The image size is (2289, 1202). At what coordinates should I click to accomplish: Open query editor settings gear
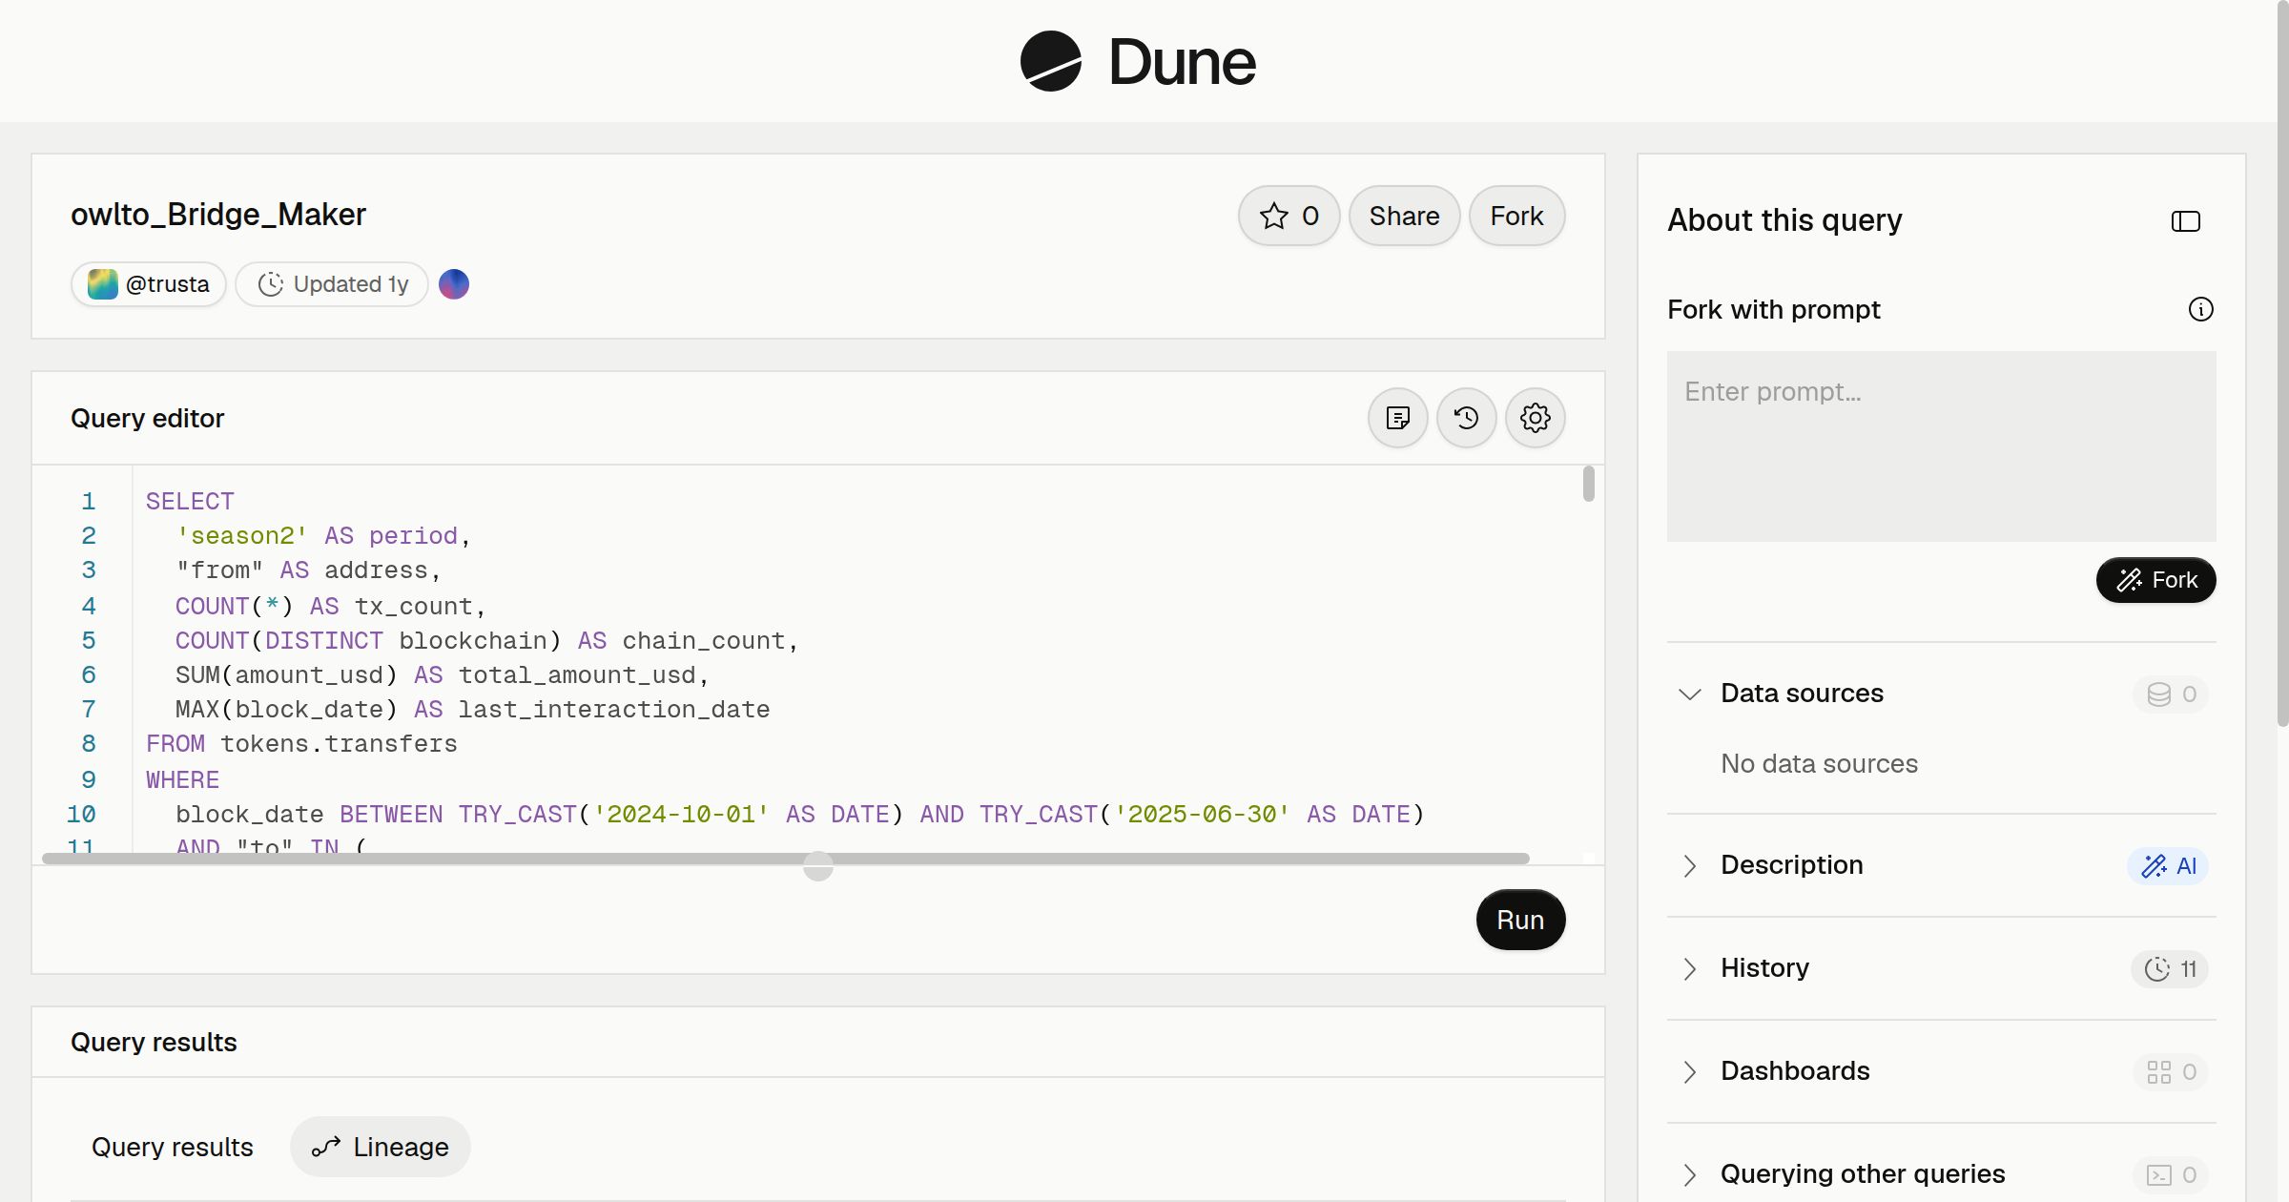point(1535,418)
